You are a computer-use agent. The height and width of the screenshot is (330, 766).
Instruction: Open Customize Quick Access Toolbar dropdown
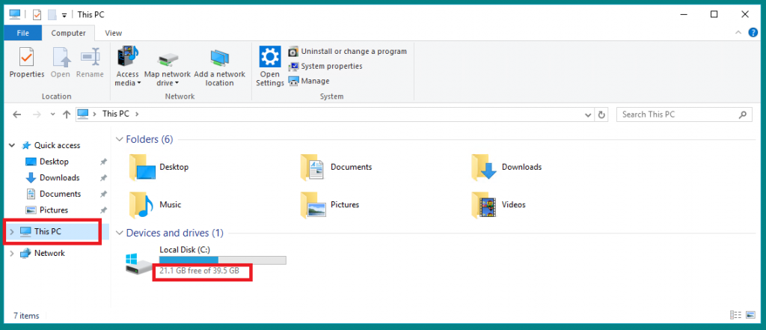tap(64, 15)
